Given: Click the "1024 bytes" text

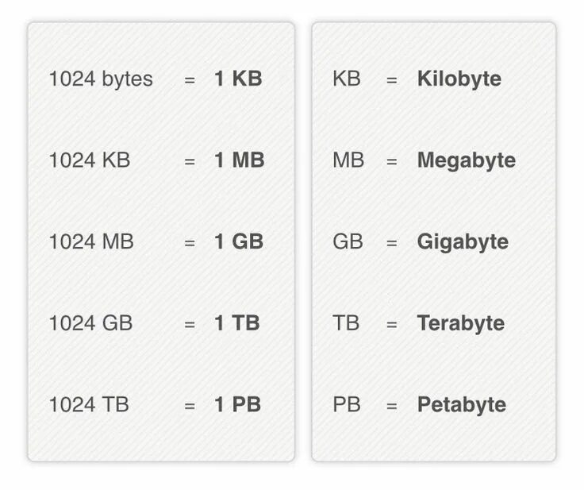Looking at the screenshot, I should click(101, 79).
